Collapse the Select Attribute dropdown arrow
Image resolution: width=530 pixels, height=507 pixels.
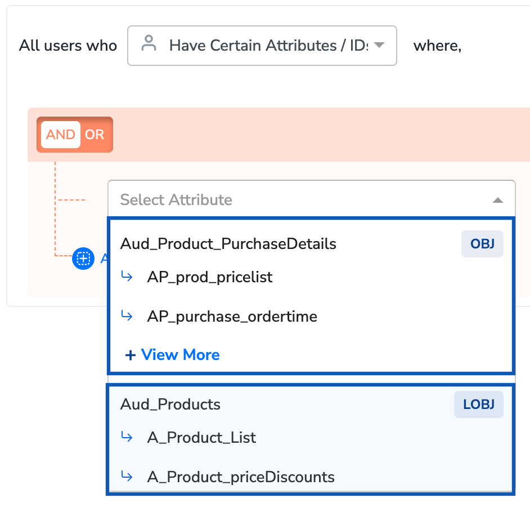coord(497,200)
